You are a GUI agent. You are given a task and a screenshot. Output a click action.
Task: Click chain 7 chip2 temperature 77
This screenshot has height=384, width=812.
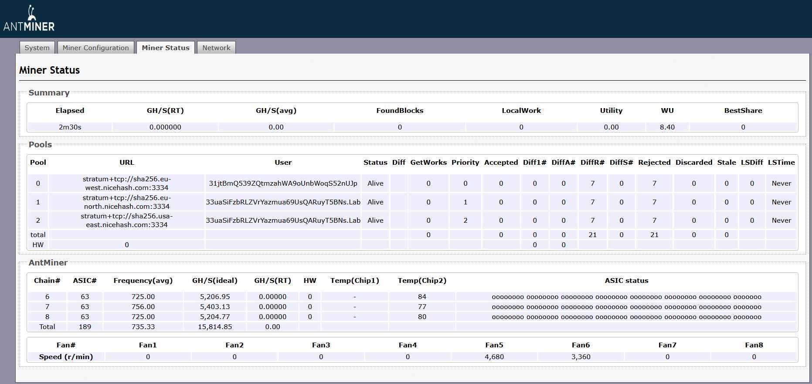(x=422, y=307)
